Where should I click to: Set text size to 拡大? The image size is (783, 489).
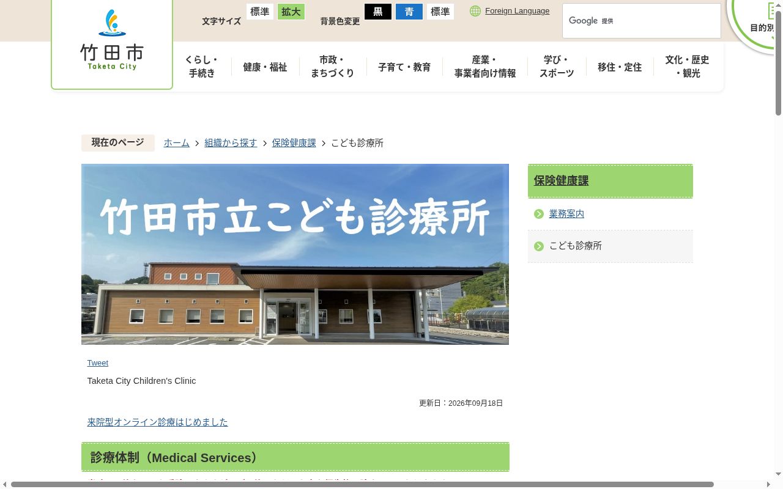[291, 12]
